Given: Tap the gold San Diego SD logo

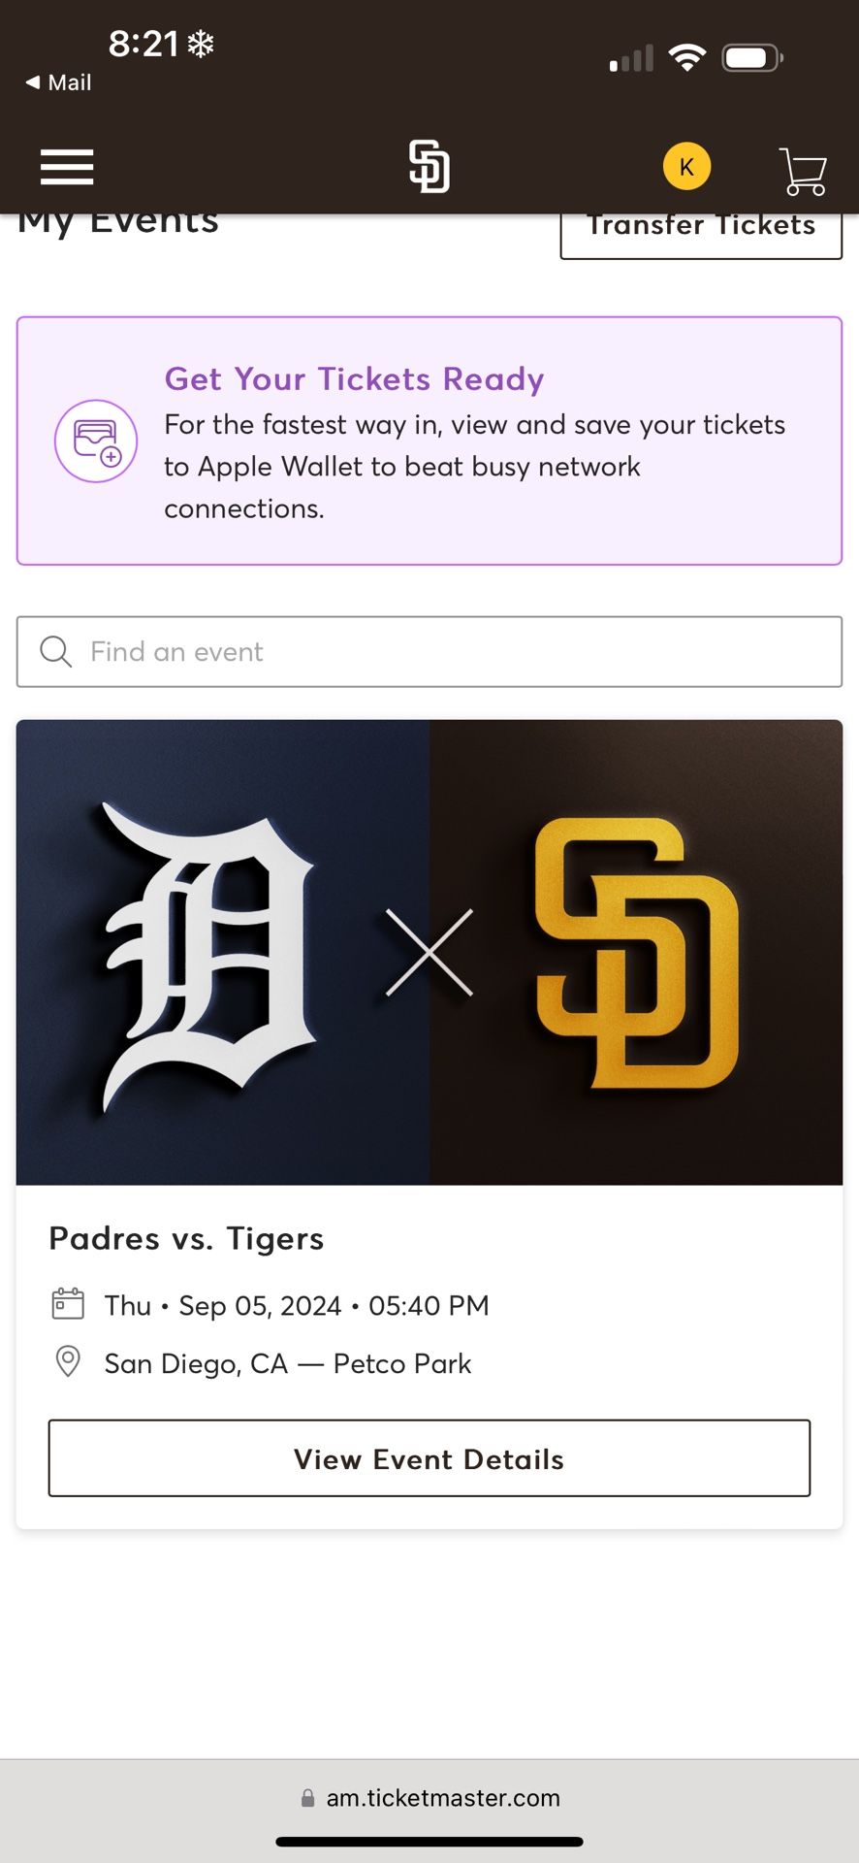Looking at the screenshot, I should point(636,952).
